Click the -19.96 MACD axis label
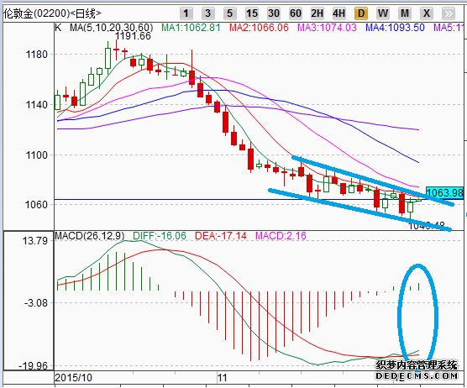 (33, 365)
